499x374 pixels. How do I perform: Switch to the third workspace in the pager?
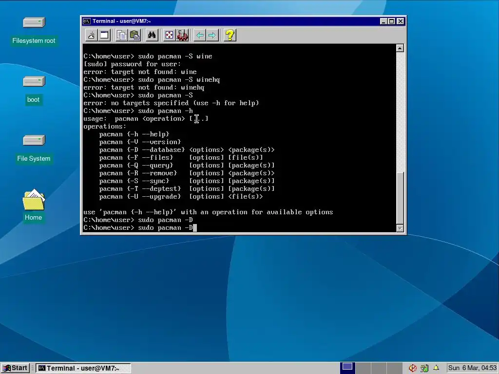pos(379,368)
